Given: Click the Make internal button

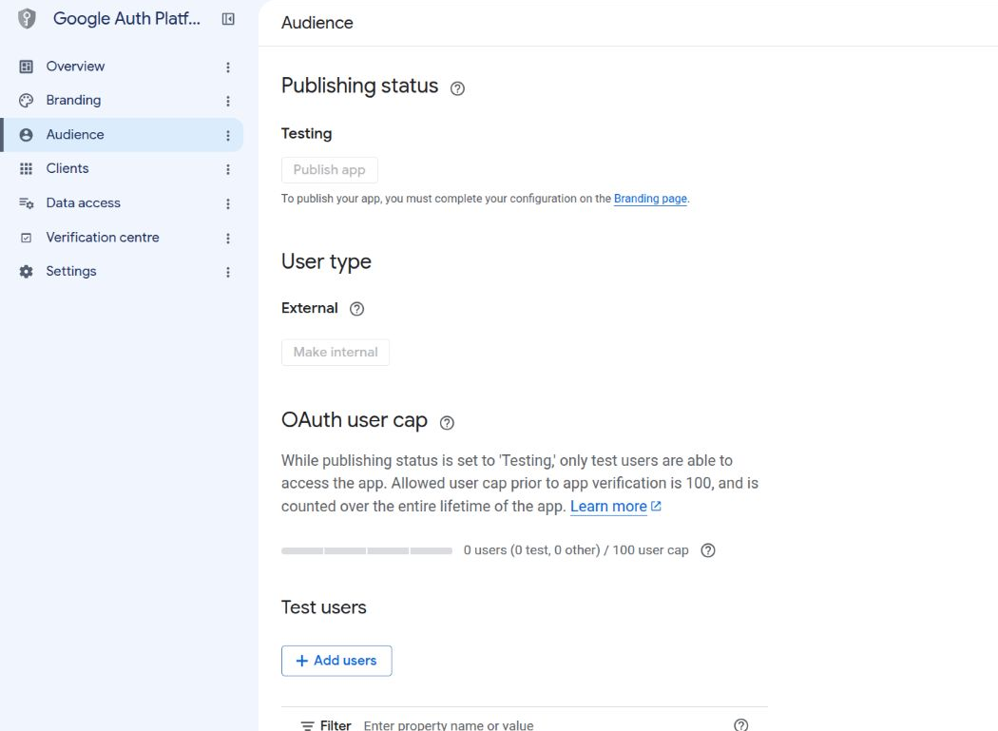Looking at the screenshot, I should [x=336, y=352].
